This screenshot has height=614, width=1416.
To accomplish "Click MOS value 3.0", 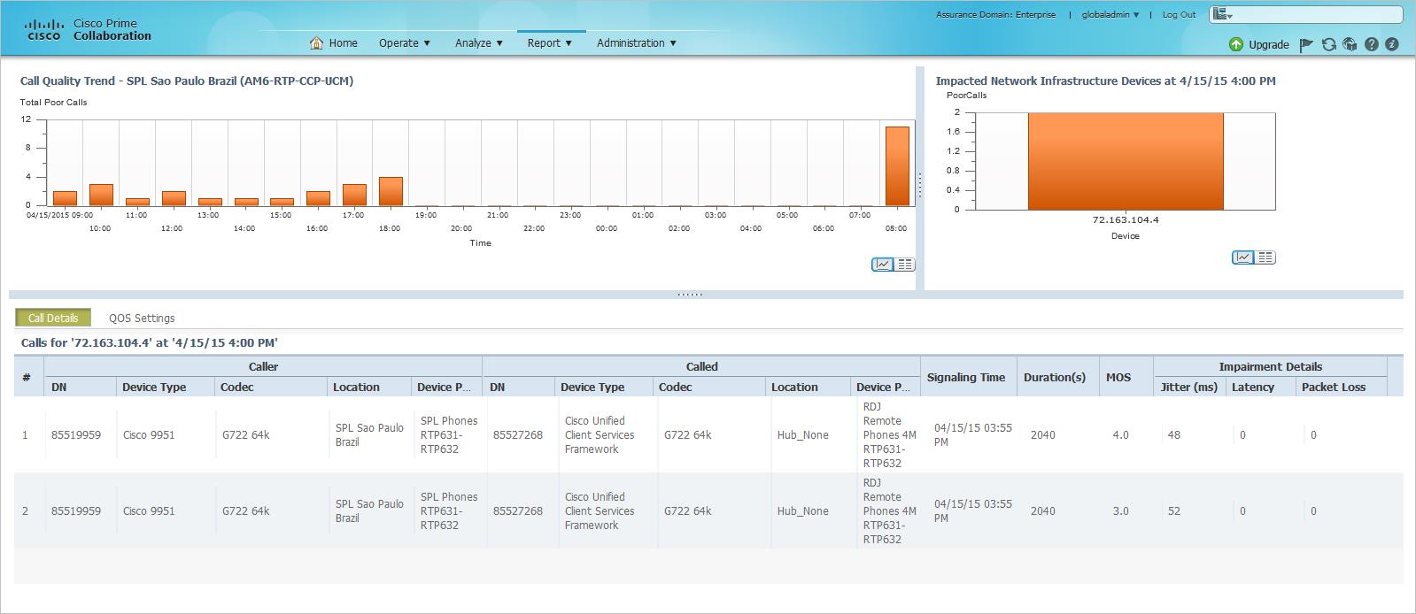I will 1121,511.
